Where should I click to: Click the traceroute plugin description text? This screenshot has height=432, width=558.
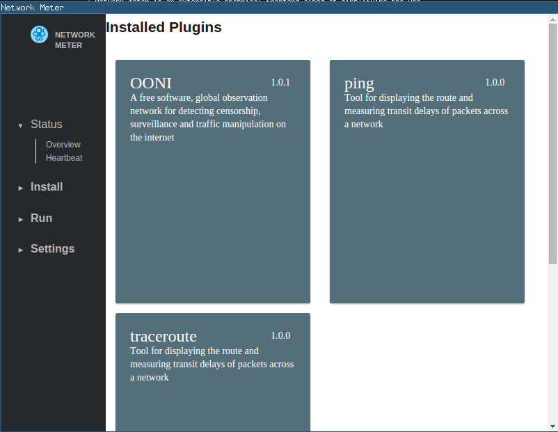click(x=212, y=364)
